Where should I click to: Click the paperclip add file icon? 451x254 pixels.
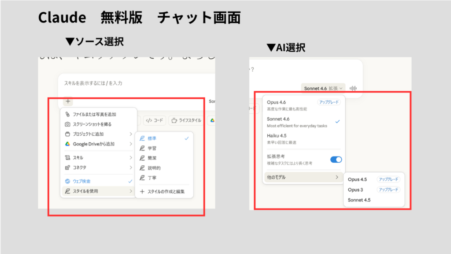68,115
